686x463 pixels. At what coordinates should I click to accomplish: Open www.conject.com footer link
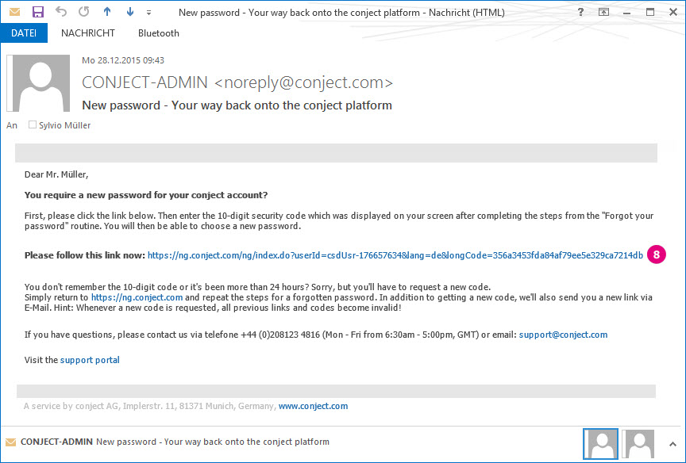314,406
